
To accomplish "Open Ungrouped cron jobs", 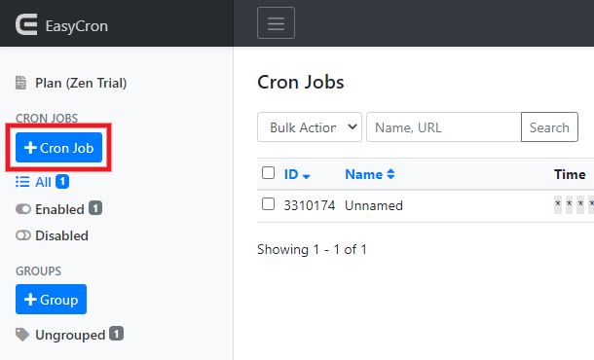I will coord(69,335).
